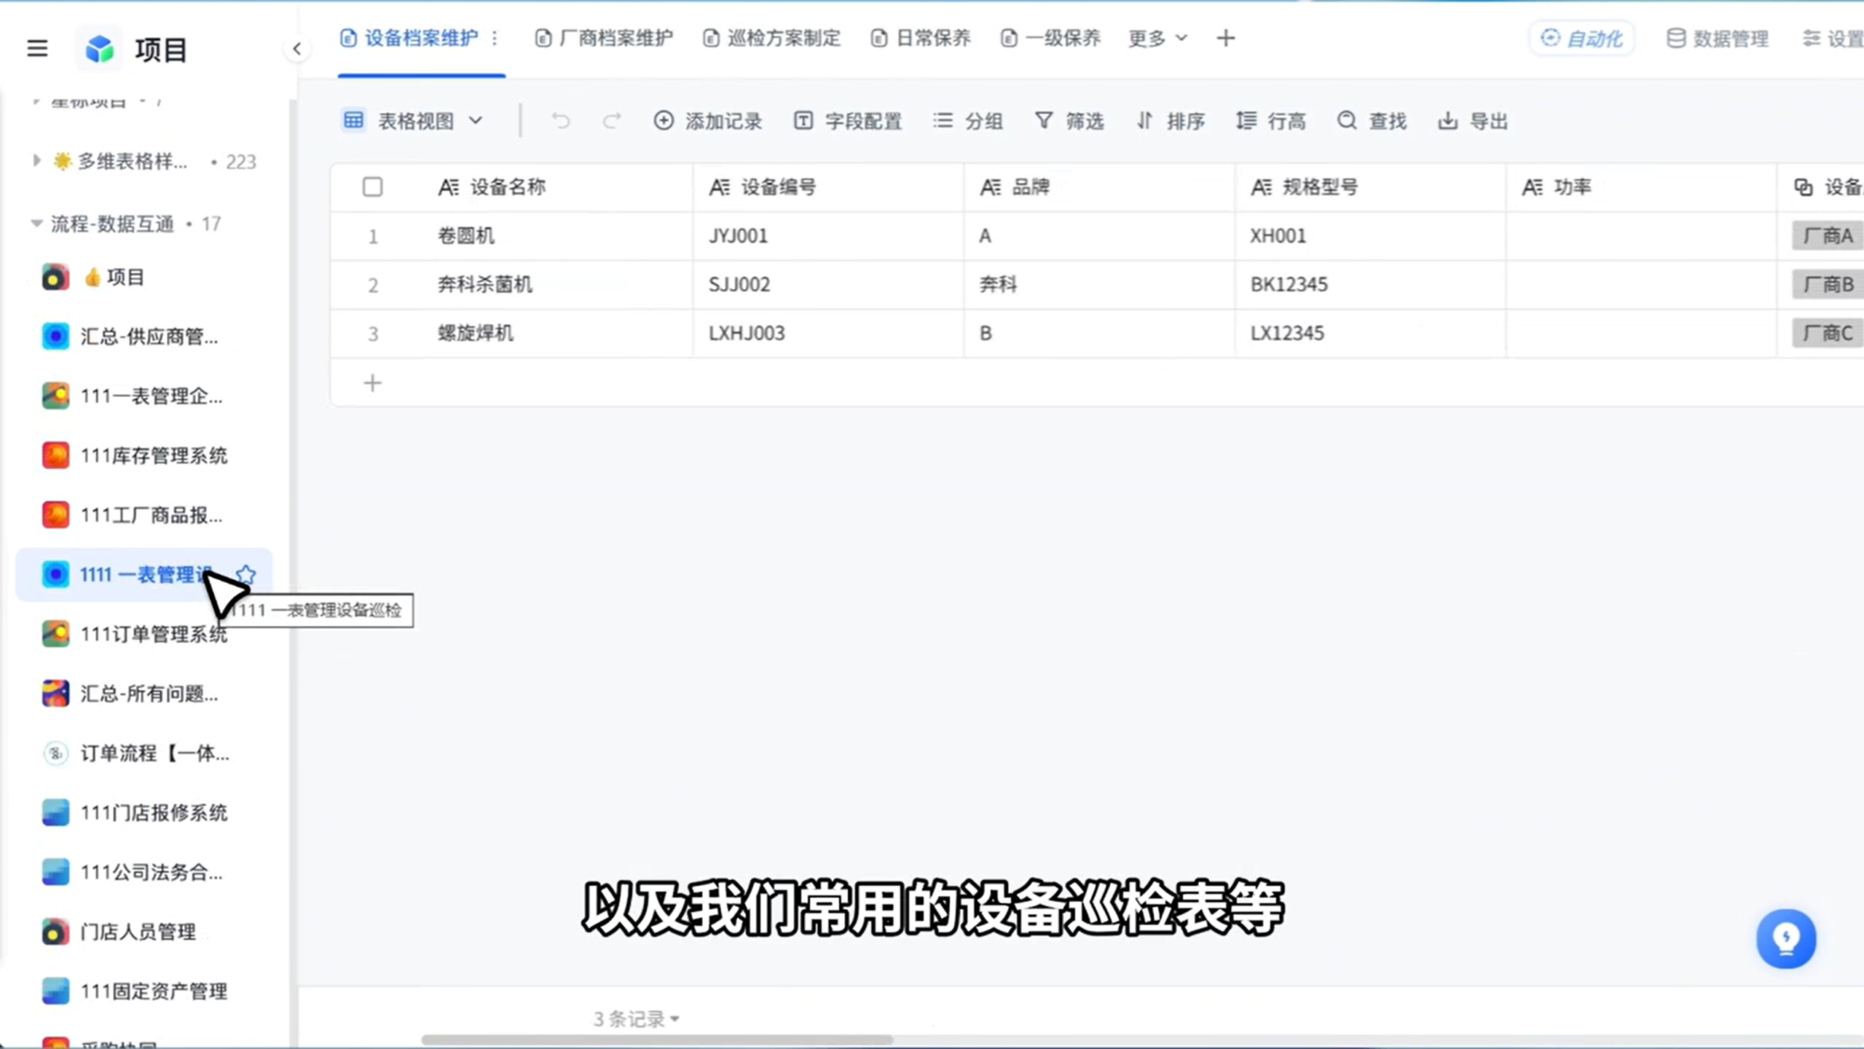Switch to 一级保养 tab
This screenshot has height=1049, width=1864.
click(1050, 38)
